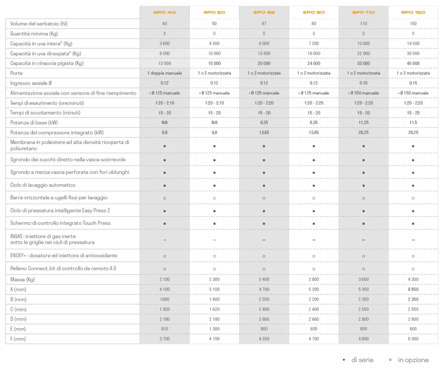Click 'Sgrondo a mezza vasca perforata' label
The width and height of the screenshot is (443, 371).
(x=70, y=172)
